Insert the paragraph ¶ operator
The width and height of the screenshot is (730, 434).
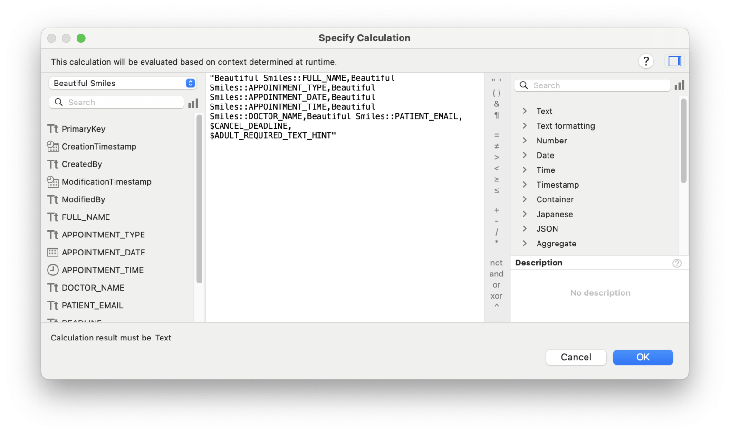(496, 115)
